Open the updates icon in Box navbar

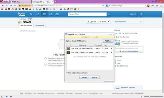pyautogui.click(x=31, y=14)
